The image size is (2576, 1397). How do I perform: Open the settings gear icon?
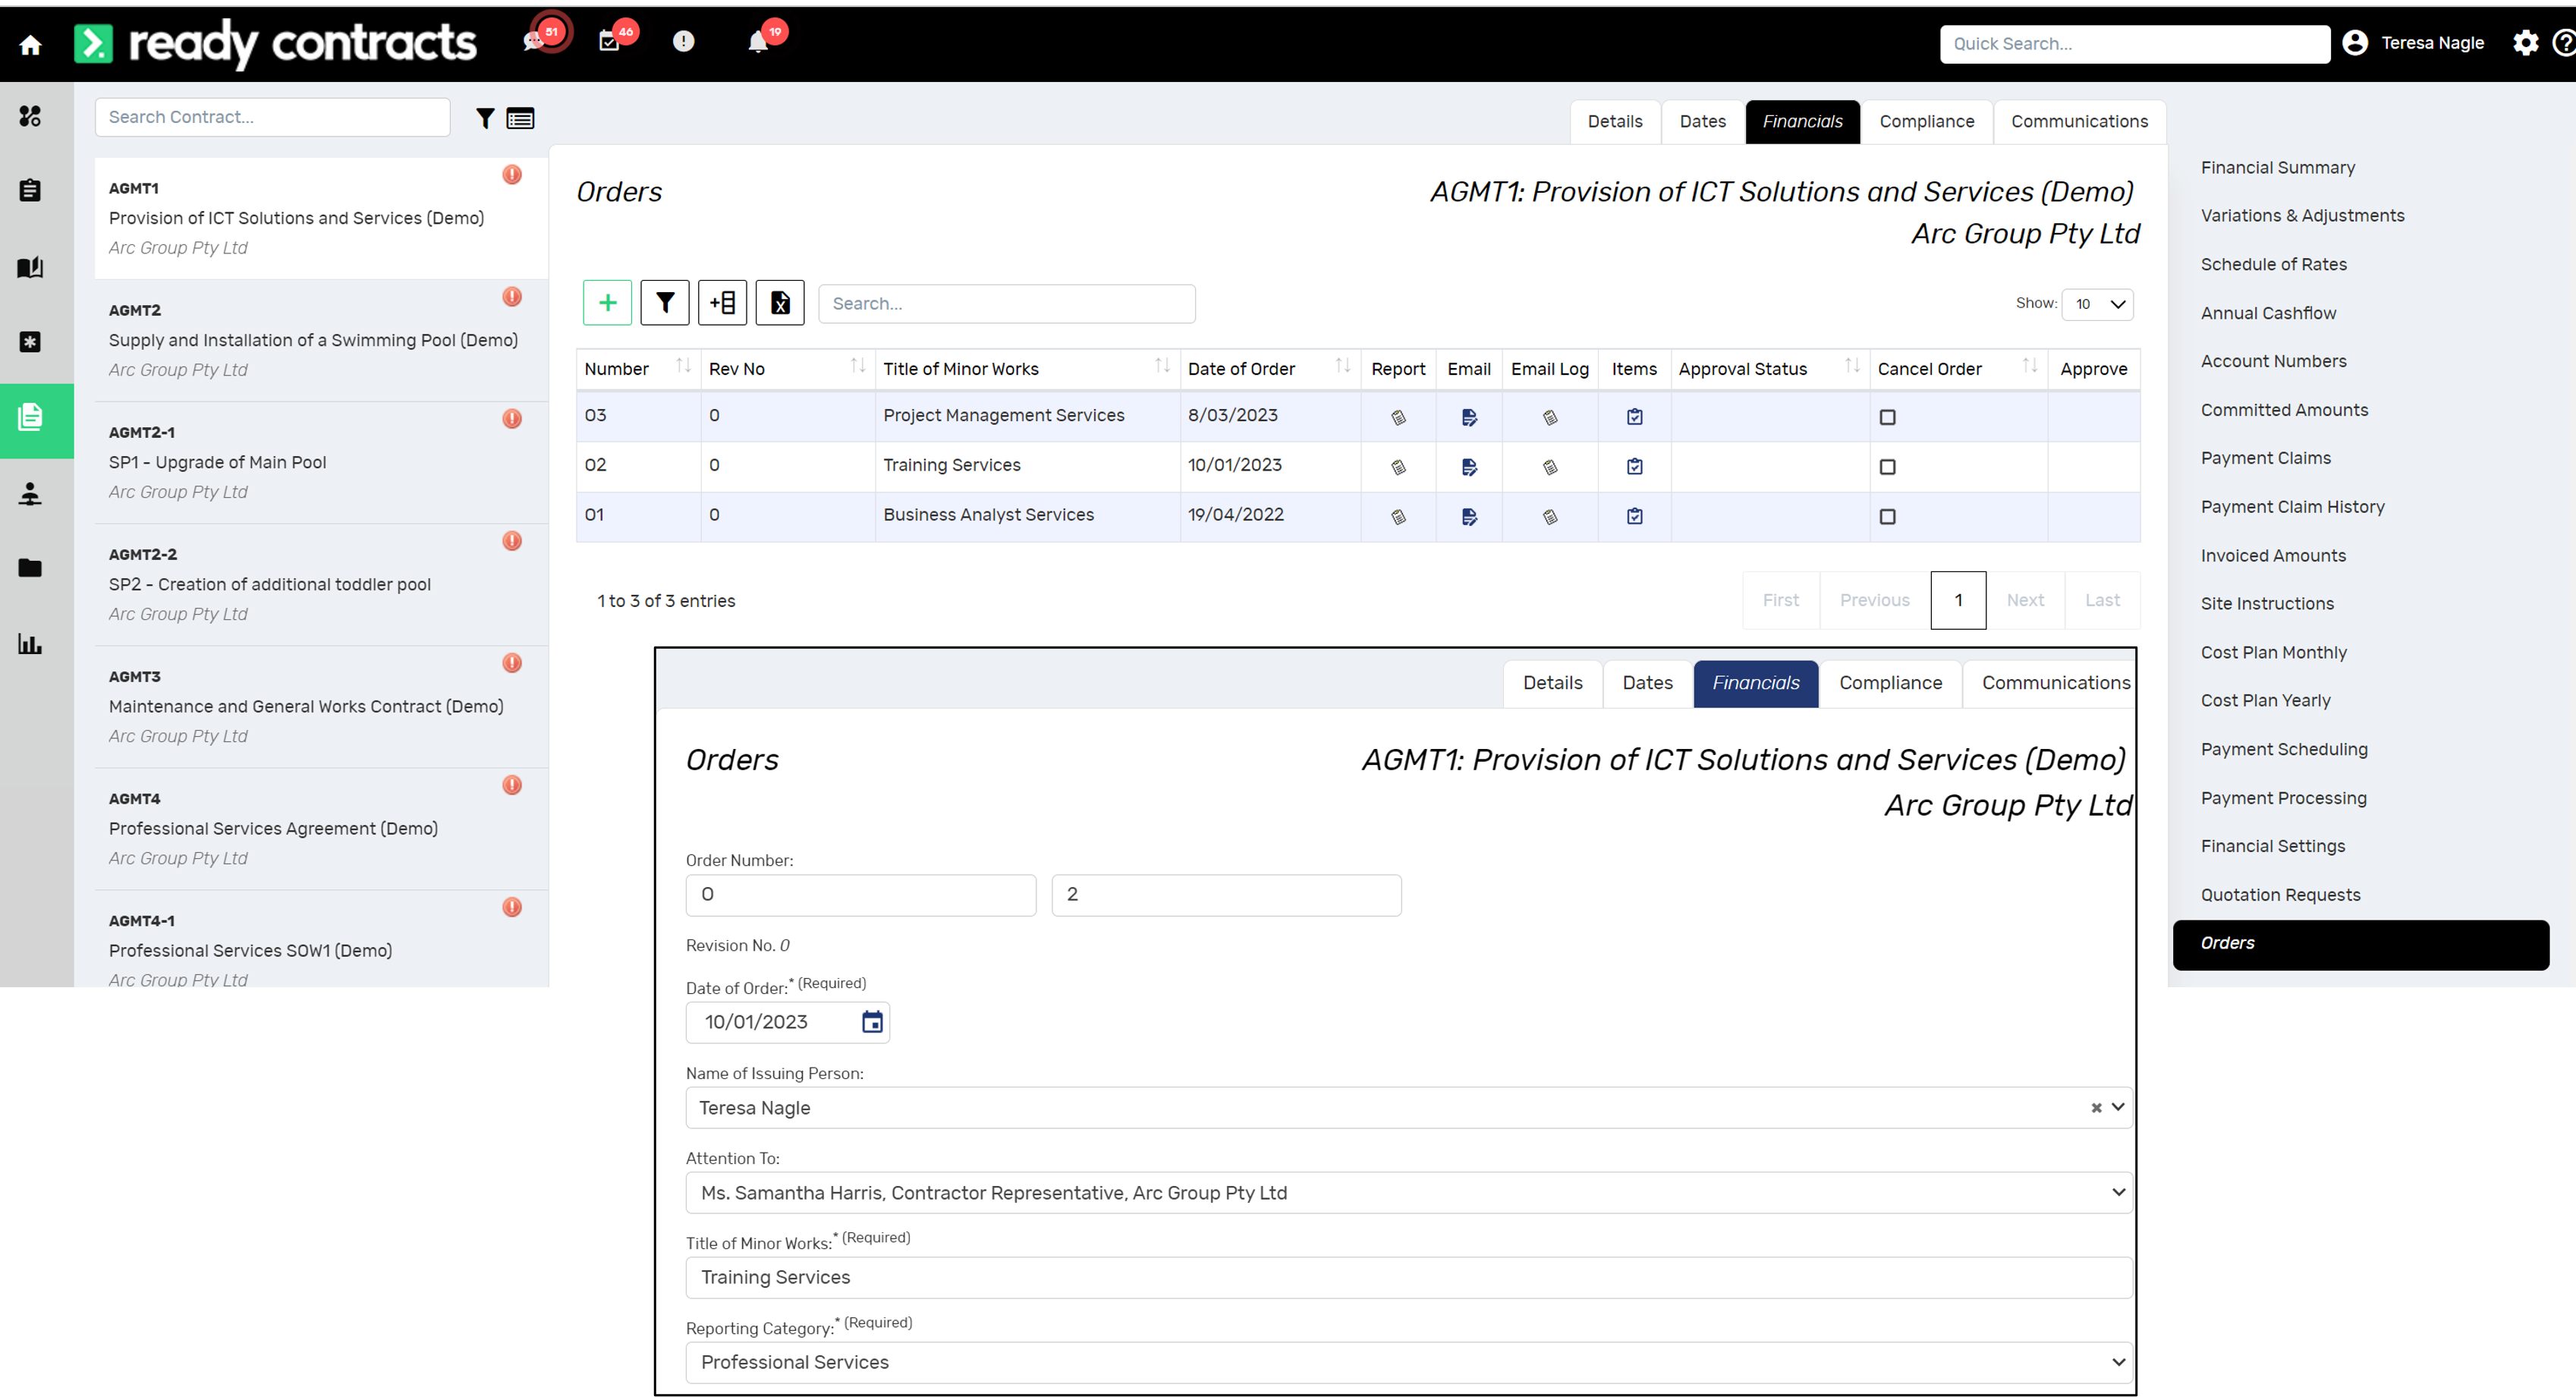(x=2525, y=43)
